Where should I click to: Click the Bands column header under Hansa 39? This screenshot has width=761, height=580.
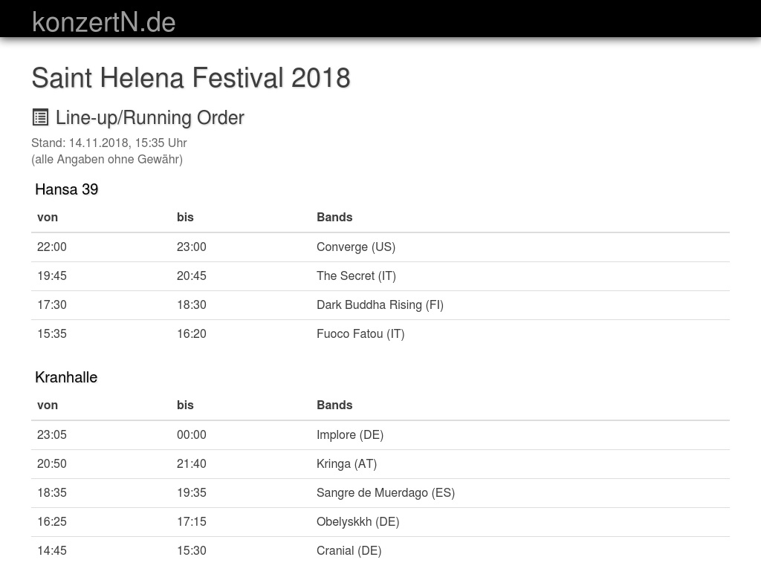pos(334,217)
